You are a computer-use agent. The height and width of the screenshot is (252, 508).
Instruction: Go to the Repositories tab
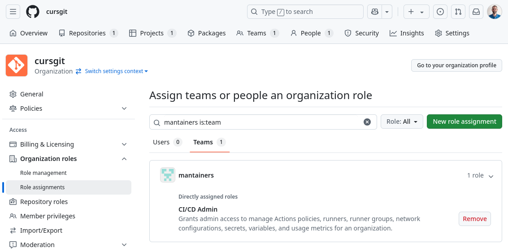coord(88,33)
